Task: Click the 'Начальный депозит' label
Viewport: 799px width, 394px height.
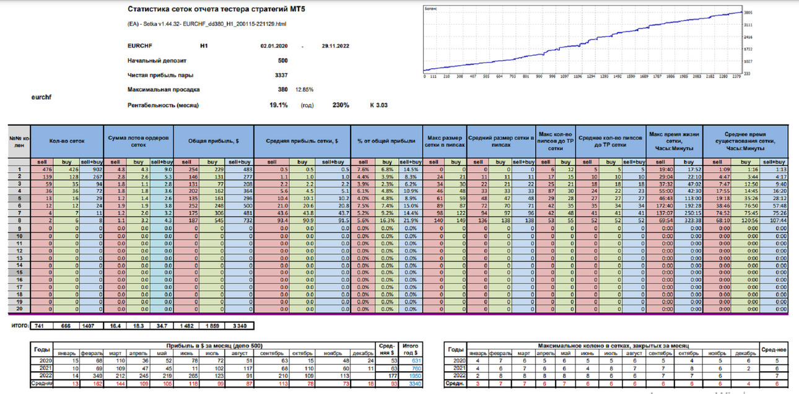Action: pos(157,61)
